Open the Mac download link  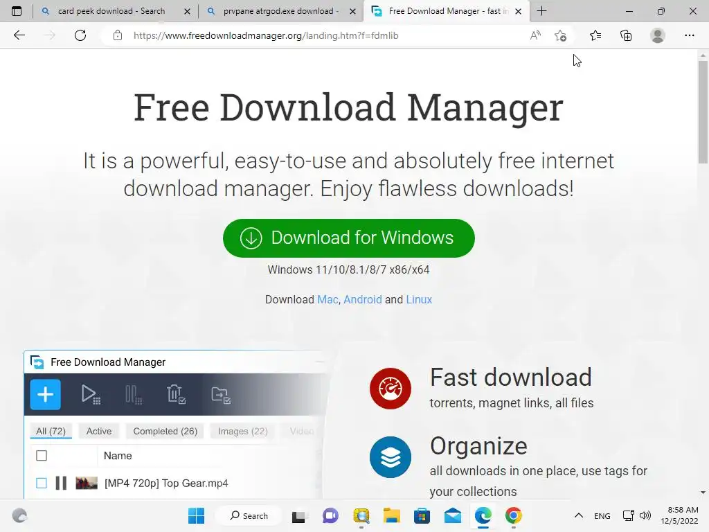click(x=327, y=299)
